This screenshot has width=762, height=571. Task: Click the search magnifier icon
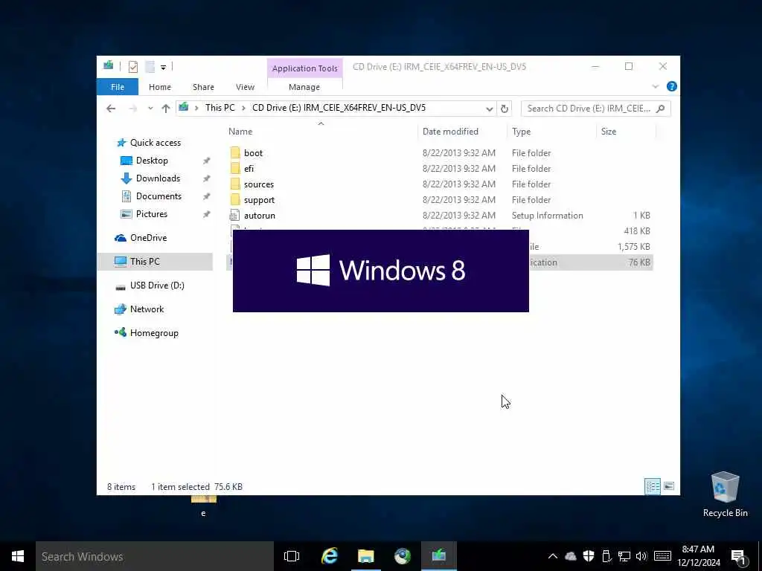(x=661, y=109)
